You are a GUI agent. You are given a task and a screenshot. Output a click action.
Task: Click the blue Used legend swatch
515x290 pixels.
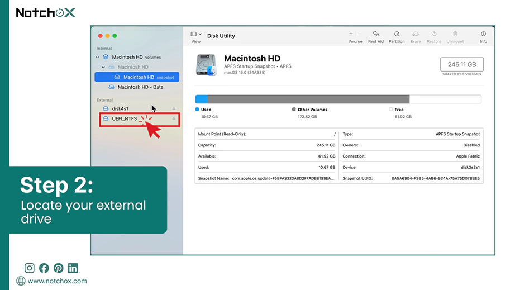coord(197,109)
